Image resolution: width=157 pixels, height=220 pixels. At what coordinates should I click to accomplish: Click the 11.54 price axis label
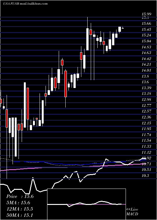[146, 140]
